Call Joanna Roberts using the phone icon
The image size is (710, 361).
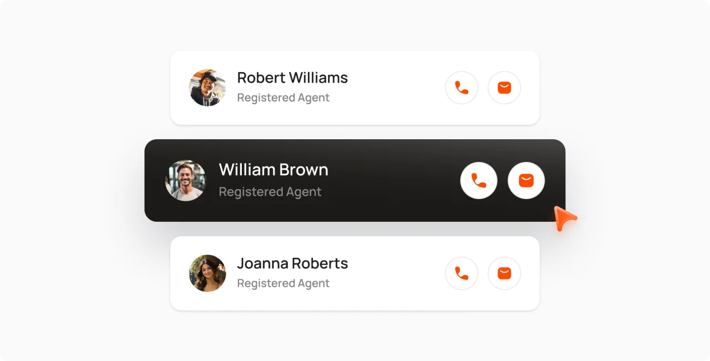pyautogui.click(x=461, y=273)
